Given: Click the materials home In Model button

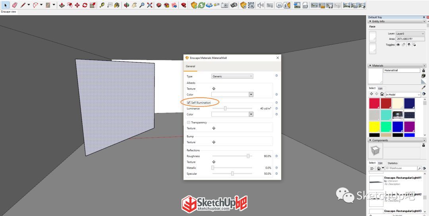Looking at the screenshot, I should 382,94.
